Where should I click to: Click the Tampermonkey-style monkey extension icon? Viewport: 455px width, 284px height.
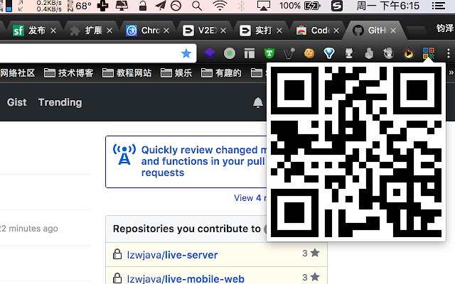tap(389, 53)
